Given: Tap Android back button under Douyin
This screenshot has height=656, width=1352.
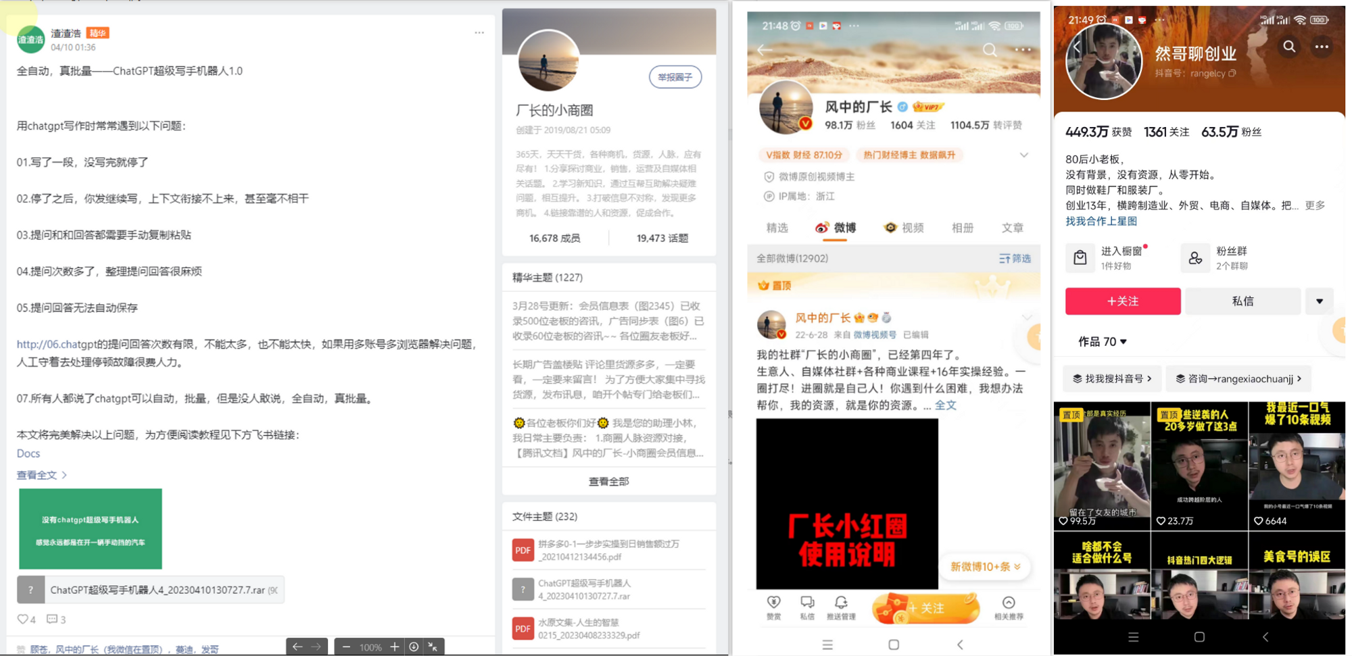Looking at the screenshot, I should pos(1265,636).
